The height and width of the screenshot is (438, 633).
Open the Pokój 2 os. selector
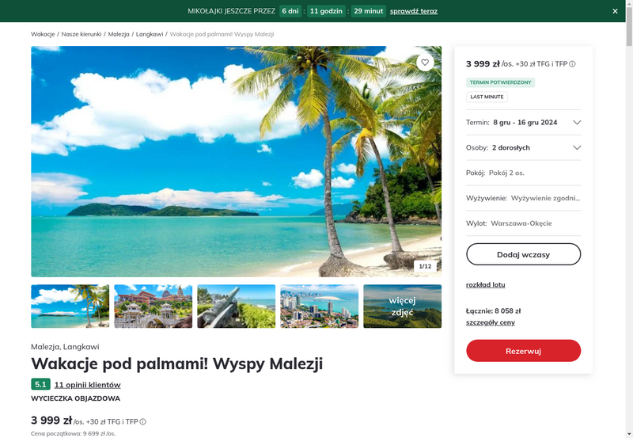coord(523,173)
